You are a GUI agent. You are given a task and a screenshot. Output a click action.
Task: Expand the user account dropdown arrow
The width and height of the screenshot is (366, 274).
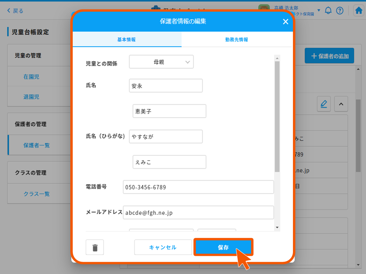(319, 10)
